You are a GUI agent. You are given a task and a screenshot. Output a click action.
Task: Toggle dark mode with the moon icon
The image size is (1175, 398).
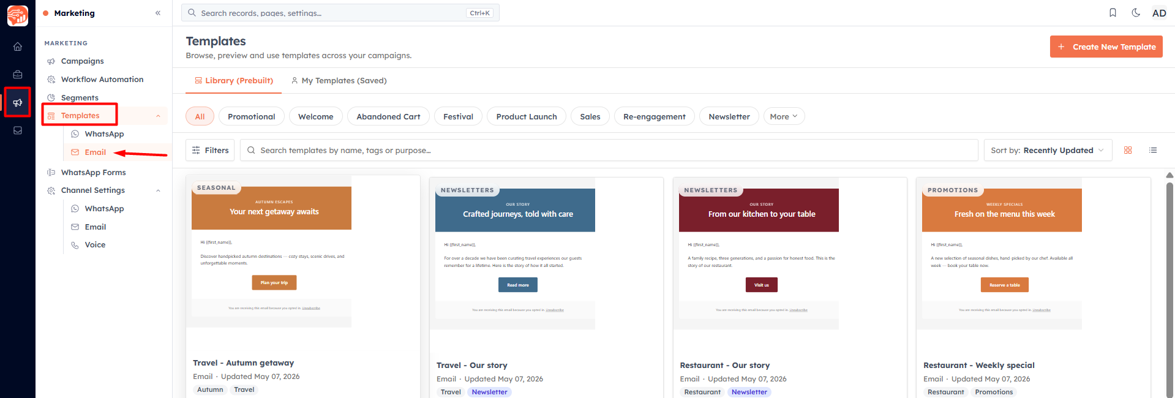[1136, 13]
